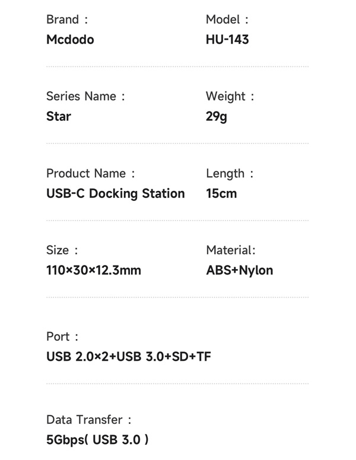356x460 pixels.
Task: Select the length value "15cm"
Action: point(221,193)
